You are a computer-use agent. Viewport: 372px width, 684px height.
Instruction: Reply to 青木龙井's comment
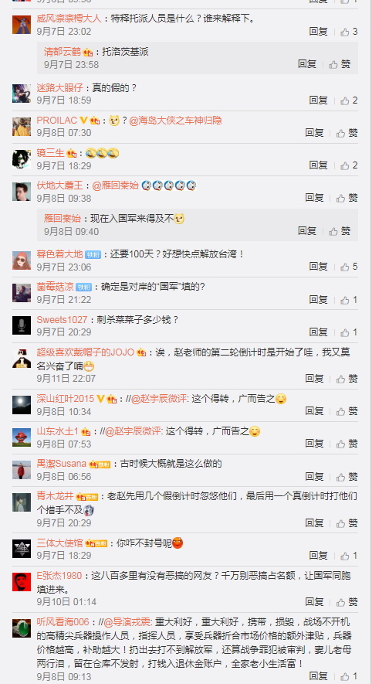(x=314, y=522)
